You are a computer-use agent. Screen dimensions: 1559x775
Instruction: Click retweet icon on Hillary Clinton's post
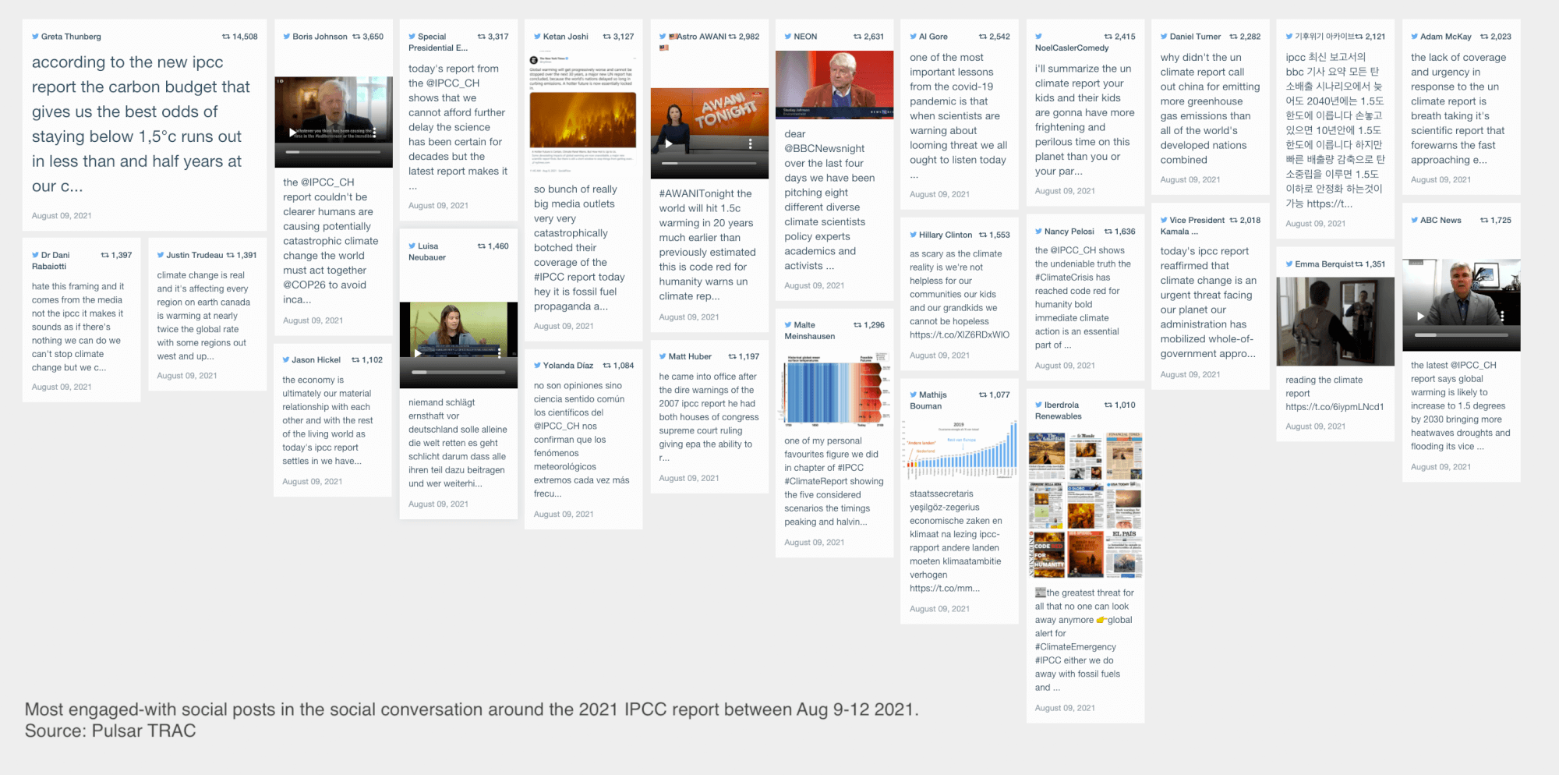click(983, 235)
